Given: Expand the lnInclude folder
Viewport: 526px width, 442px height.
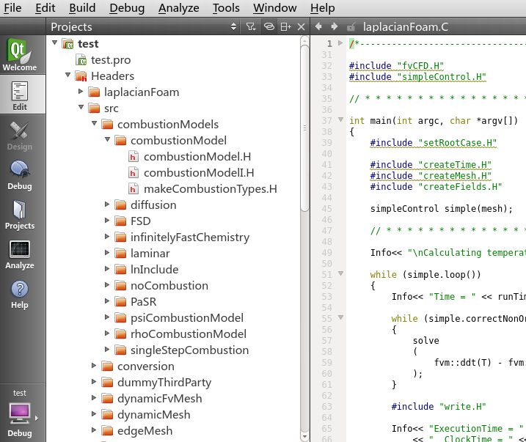Looking at the screenshot, I should (x=107, y=268).
